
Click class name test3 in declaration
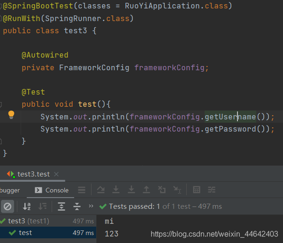click(76, 30)
